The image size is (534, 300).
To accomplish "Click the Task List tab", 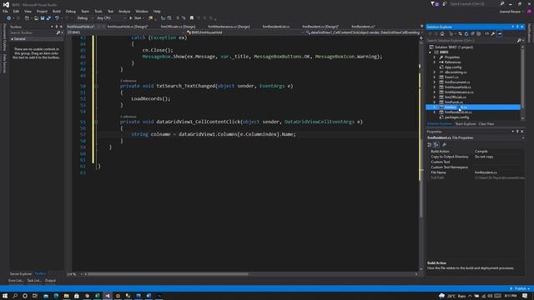I will (34, 281).
